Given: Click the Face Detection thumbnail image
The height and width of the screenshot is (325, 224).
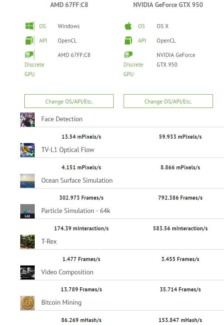Looking at the screenshot, I should tap(28, 120).
